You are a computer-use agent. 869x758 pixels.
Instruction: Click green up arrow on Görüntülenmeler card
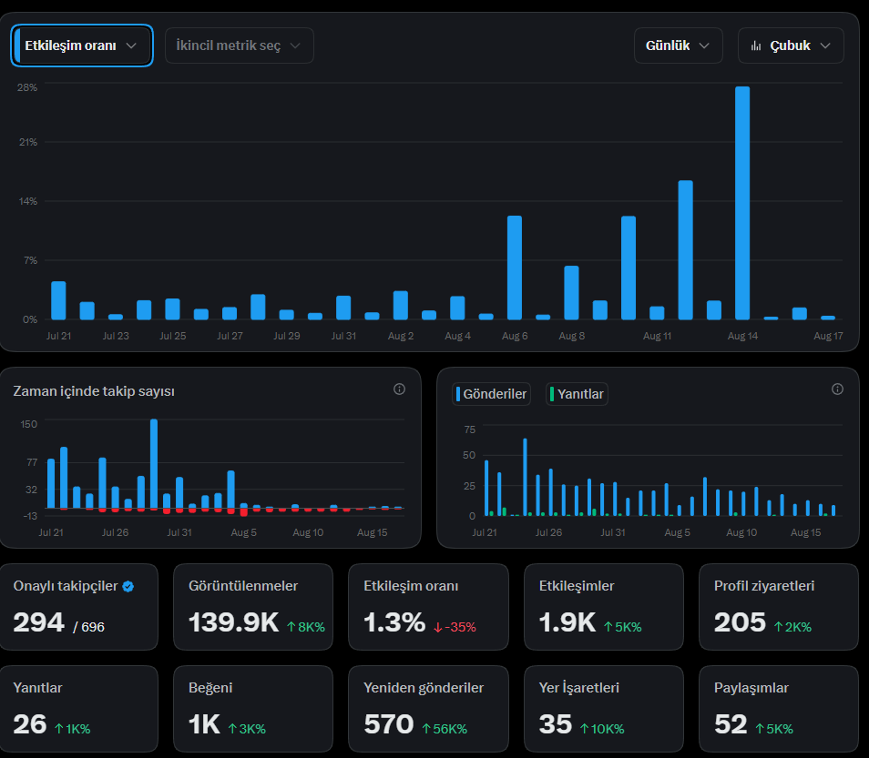[291, 627]
